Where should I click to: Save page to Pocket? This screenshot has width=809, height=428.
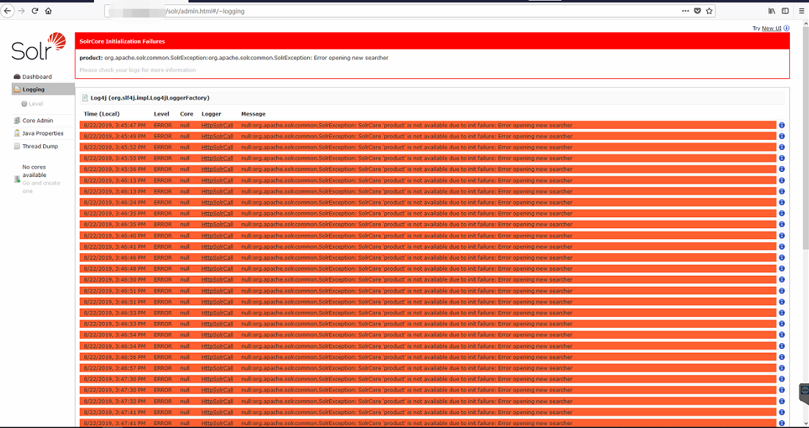click(697, 11)
